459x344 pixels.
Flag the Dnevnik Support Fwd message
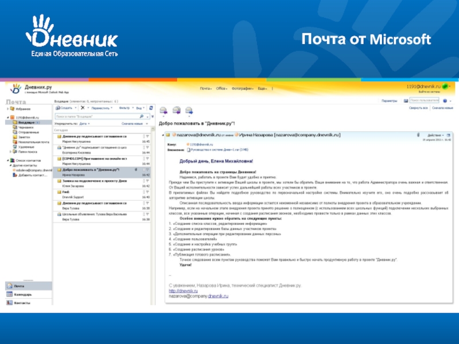tap(147, 192)
